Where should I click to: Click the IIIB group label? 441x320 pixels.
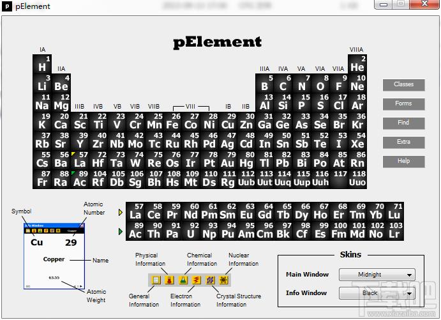pyautogui.click(x=80, y=107)
